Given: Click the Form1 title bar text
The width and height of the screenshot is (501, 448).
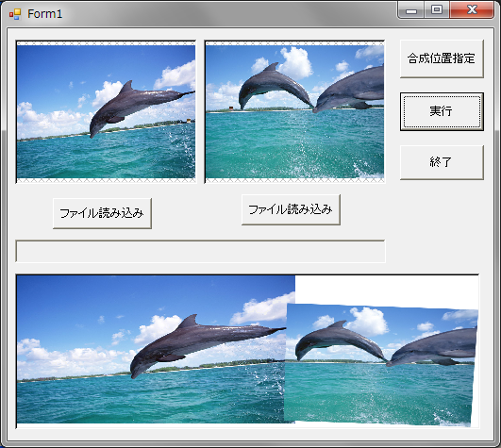Looking at the screenshot, I should click(44, 14).
